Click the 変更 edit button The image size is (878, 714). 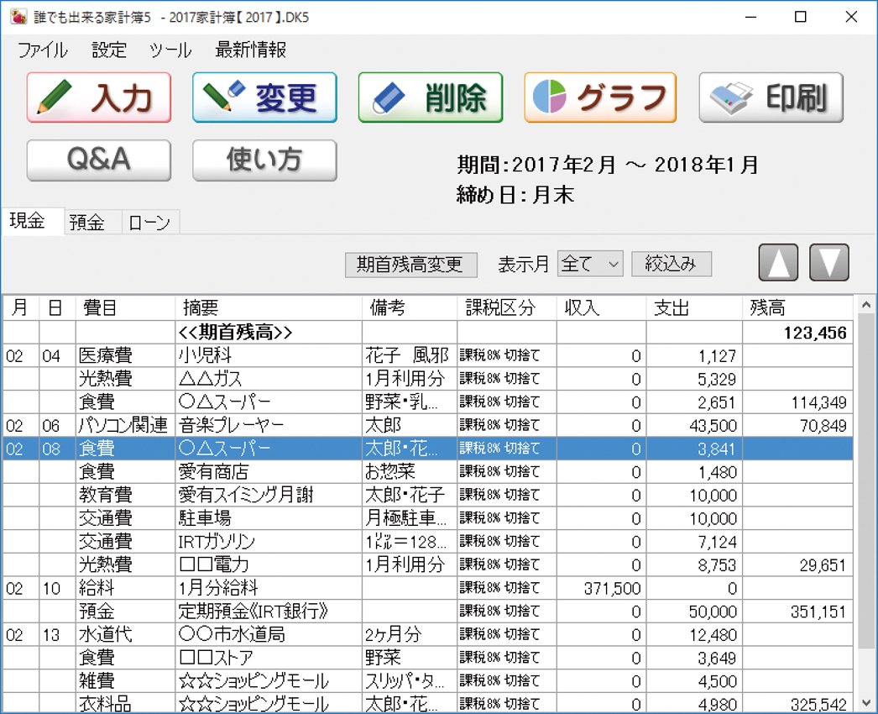[x=264, y=97]
